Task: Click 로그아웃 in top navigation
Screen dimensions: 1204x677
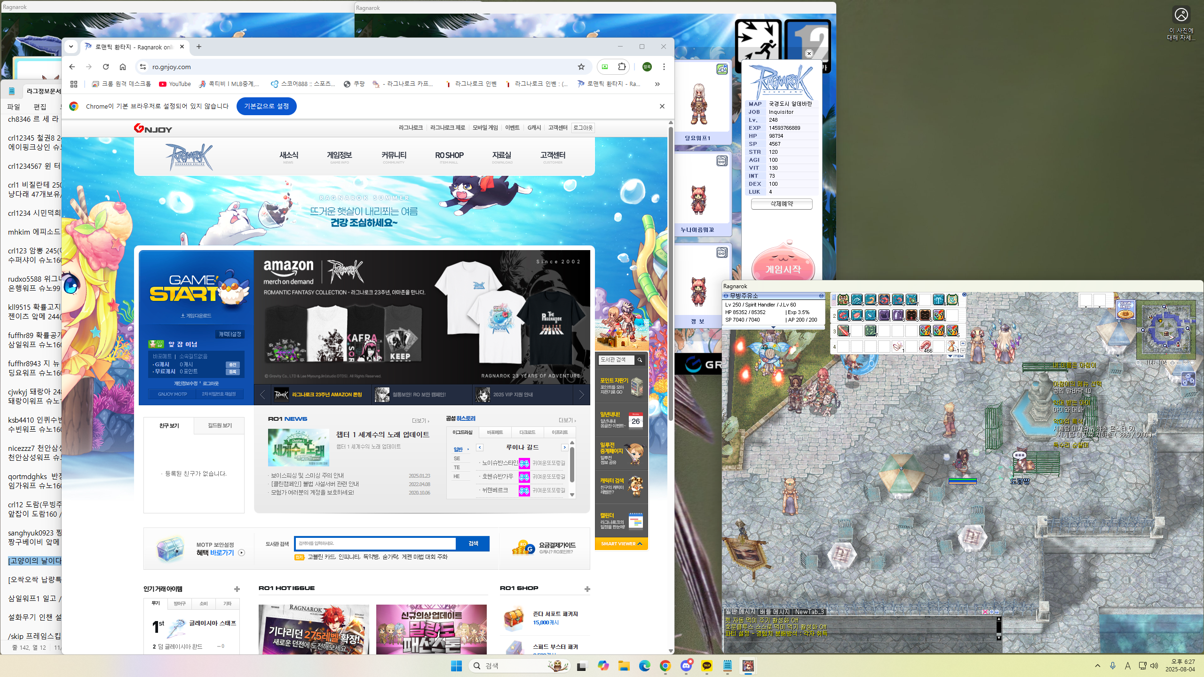Action: click(583, 128)
